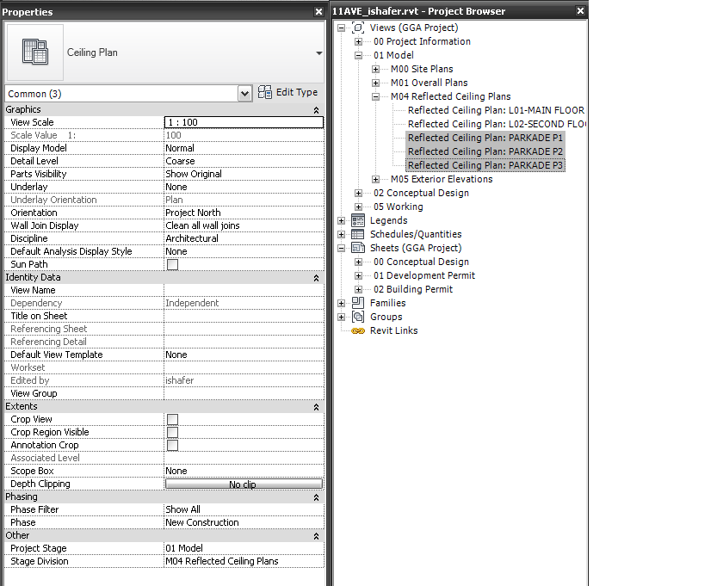Toggle the Sun Path checkbox

(172, 264)
